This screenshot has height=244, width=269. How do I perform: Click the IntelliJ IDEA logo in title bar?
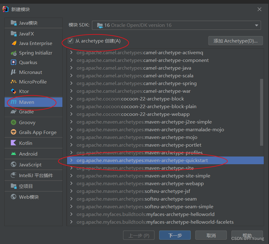(6, 9)
